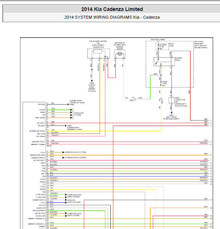
Task: Click the 'RED' wire label at terminal 1
Action: [x=206, y=119]
